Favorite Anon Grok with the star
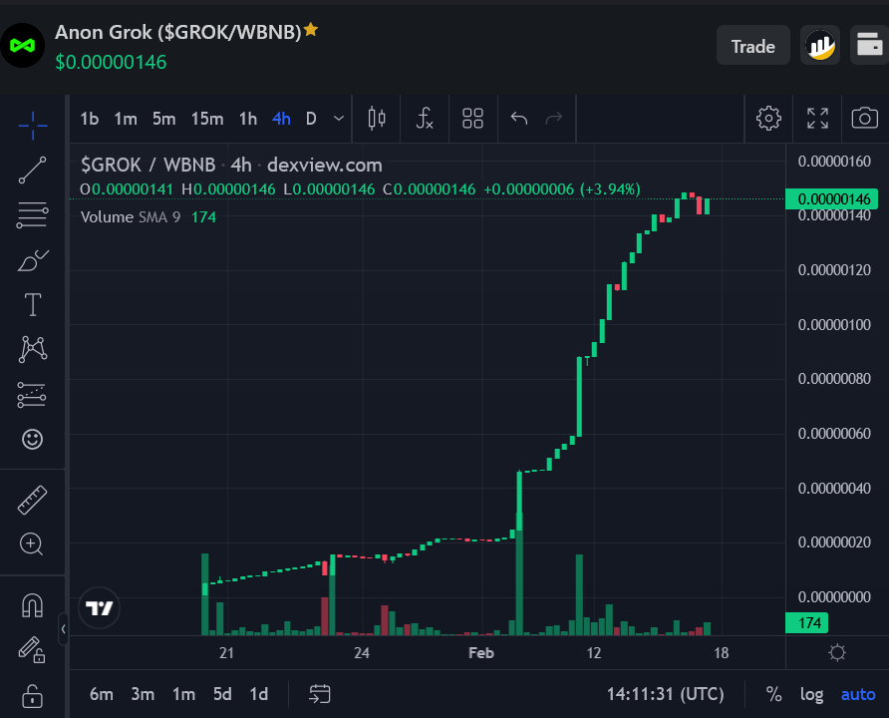The image size is (889, 718). (x=311, y=30)
